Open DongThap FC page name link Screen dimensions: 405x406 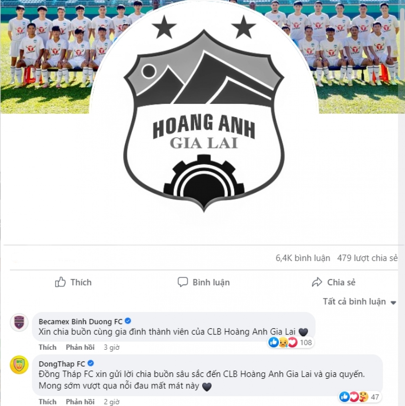tap(62, 364)
